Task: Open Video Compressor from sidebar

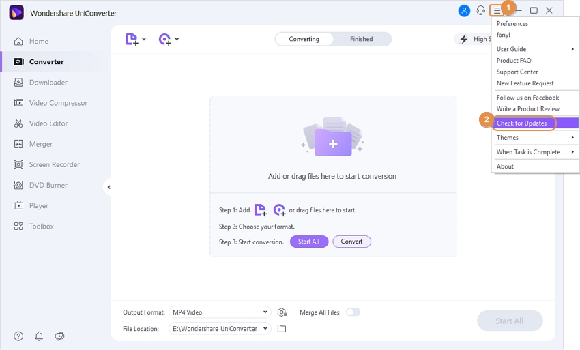Action: click(58, 103)
